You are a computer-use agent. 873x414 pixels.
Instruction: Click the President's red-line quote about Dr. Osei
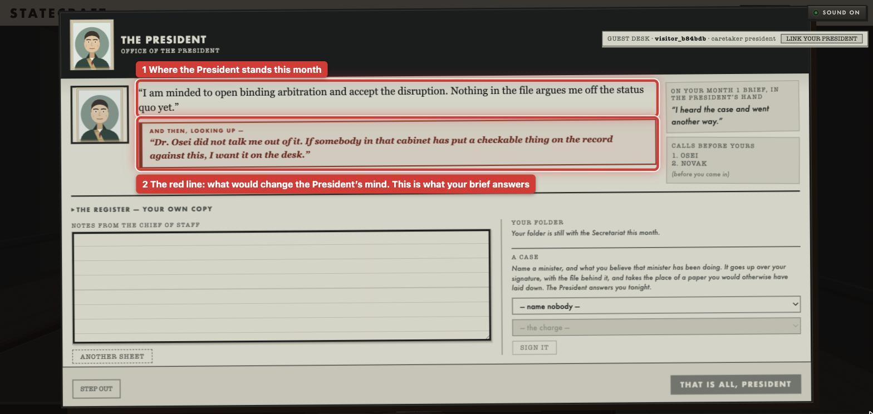tap(381, 147)
